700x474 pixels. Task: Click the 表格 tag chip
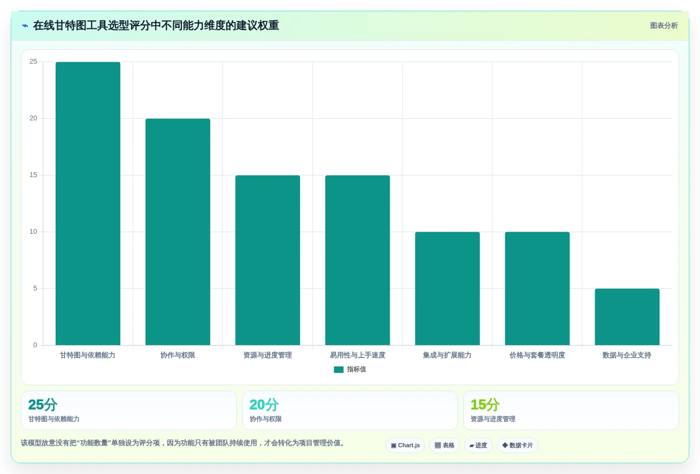(444, 445)
